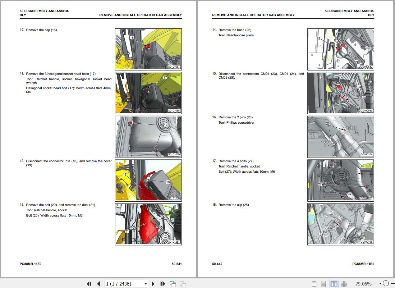The width and height of the screenshot is (395, 288).
Task: Click the 4 bolts (27) illustration
Action: pos(341,180)
